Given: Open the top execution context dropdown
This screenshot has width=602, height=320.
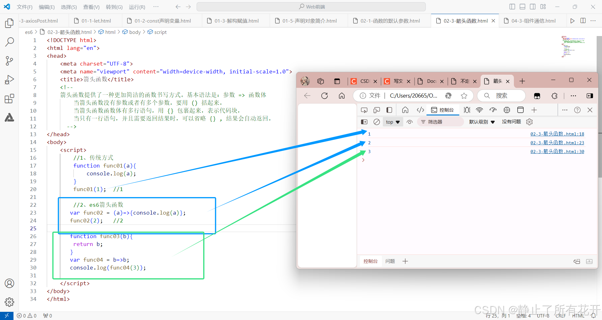Looking at the screenshot, I should tap(393, 122).
